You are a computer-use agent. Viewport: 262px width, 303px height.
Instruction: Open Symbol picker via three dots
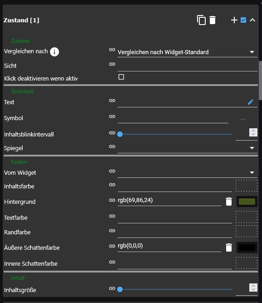click(x=243, y=119)
